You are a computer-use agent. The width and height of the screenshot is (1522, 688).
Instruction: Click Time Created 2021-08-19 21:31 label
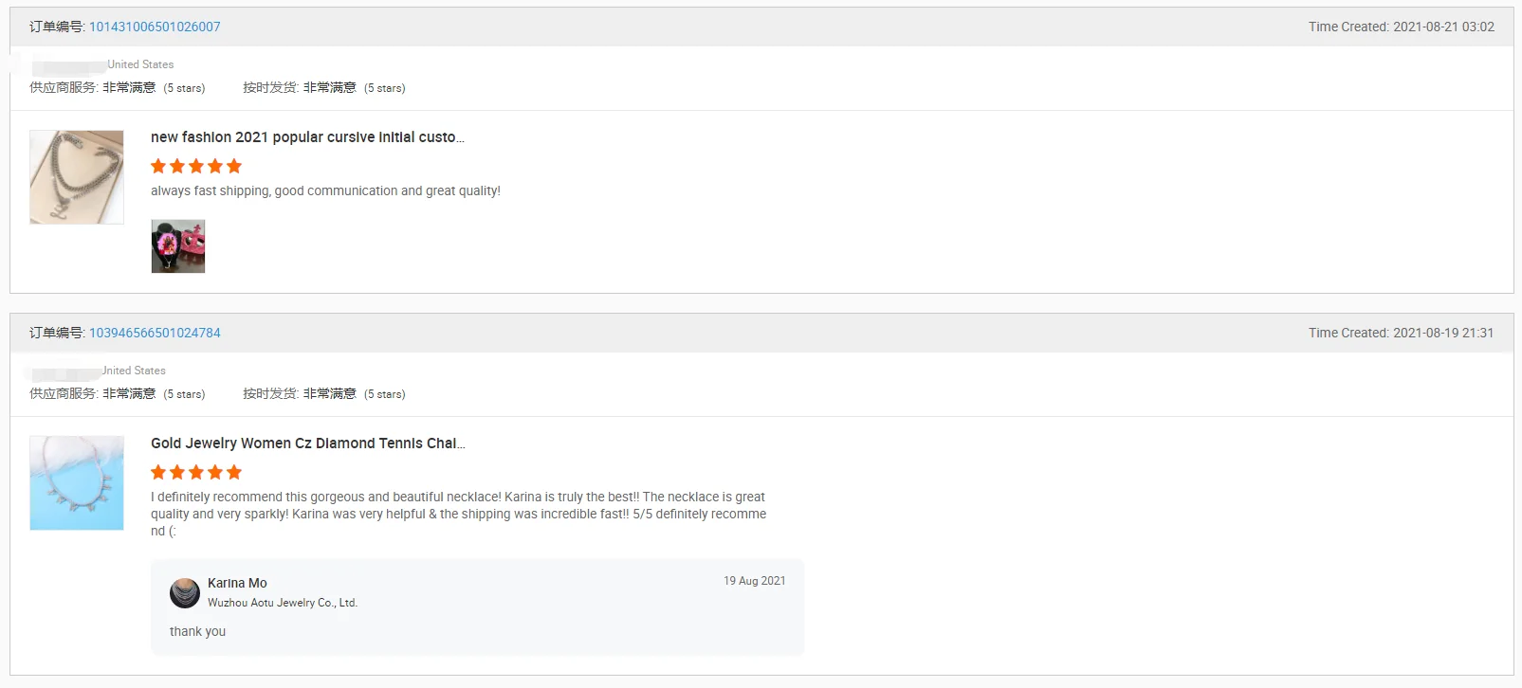pos(1401,333)
